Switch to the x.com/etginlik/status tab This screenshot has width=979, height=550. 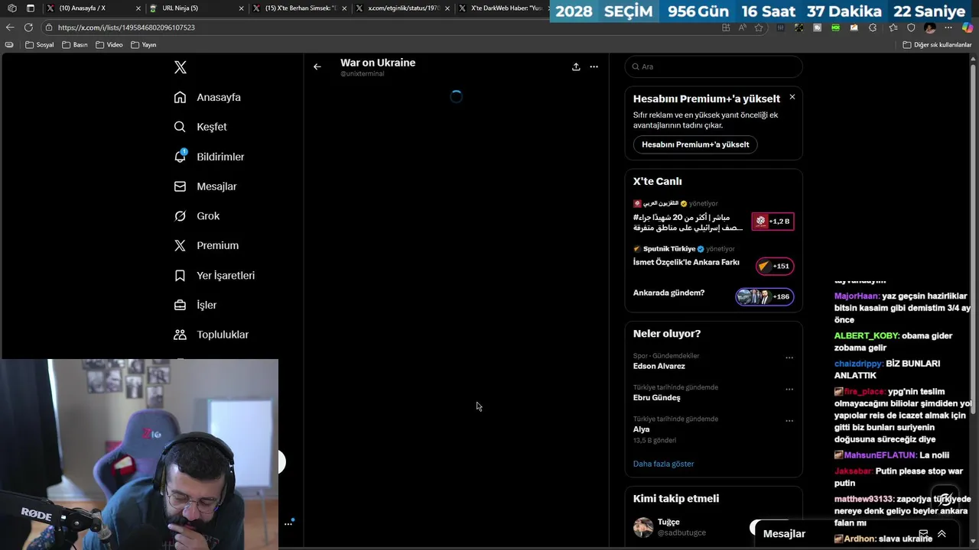click(402, 8)
